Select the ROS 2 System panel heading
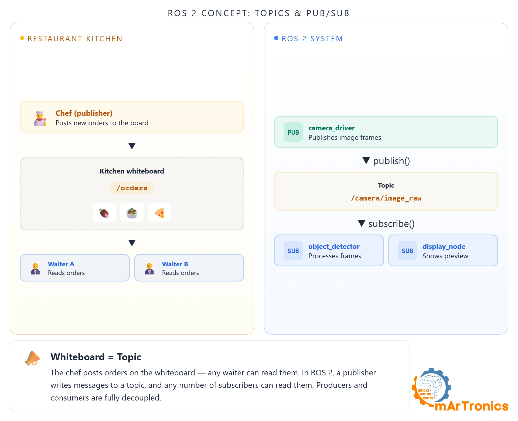The width and height of the screenshot is (518, 421). click(312, 39)
